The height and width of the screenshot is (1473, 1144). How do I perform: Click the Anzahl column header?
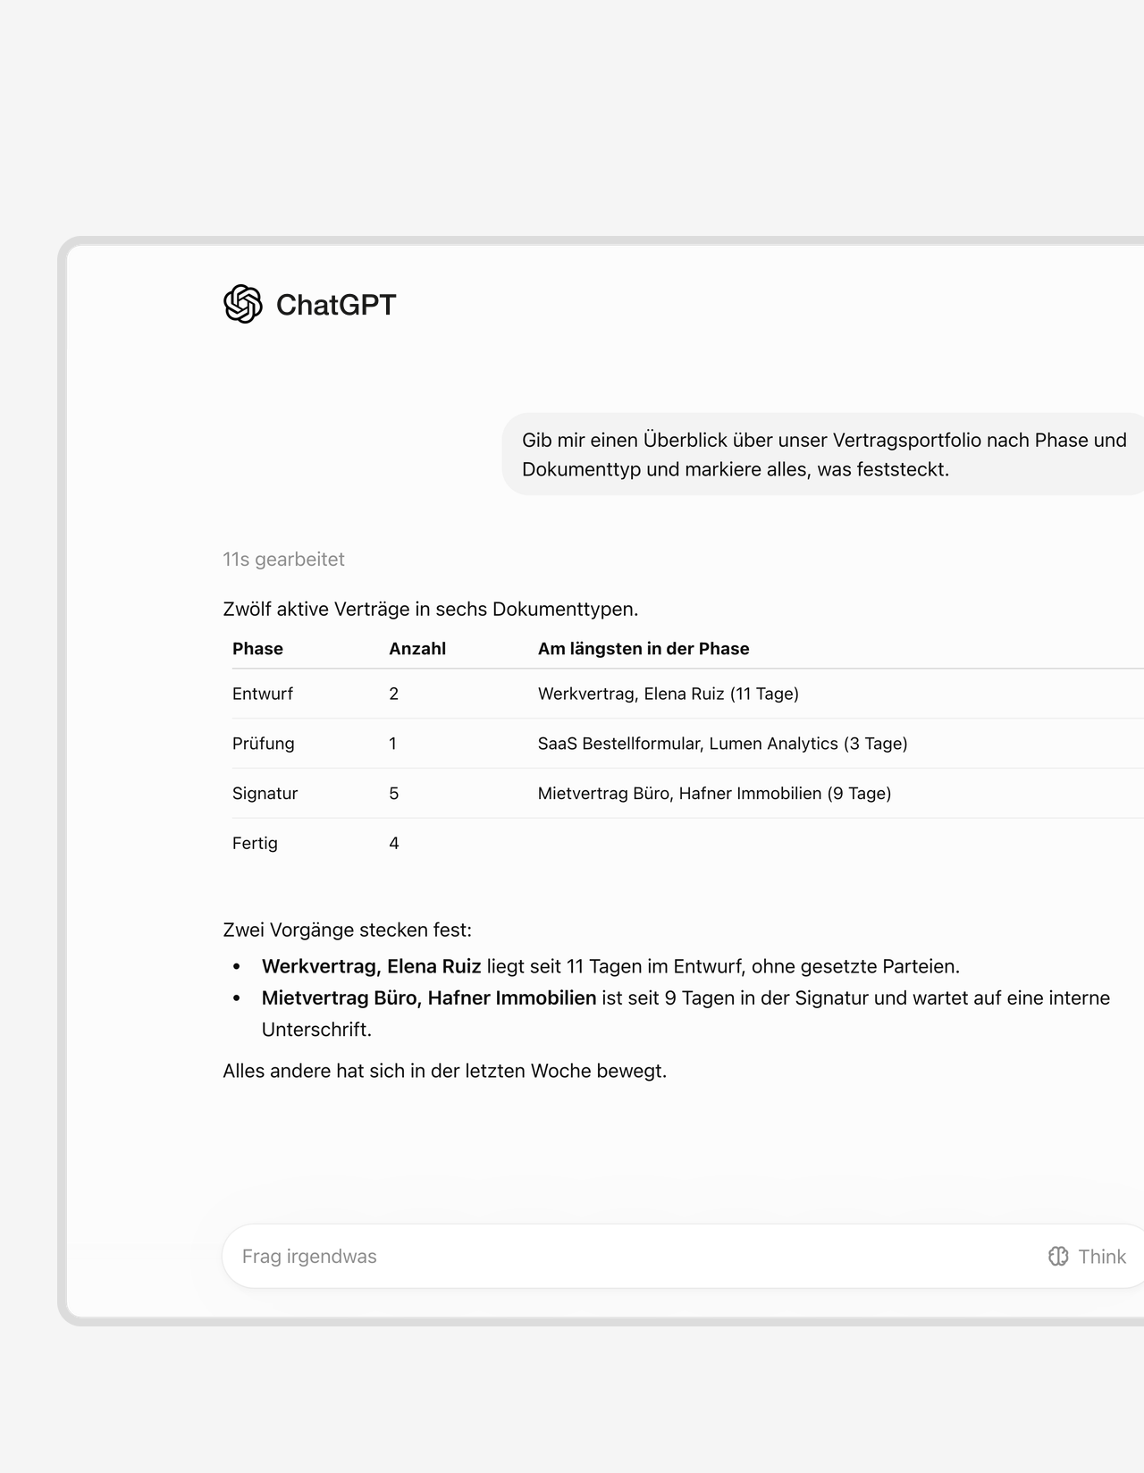[x=417, y=649]
